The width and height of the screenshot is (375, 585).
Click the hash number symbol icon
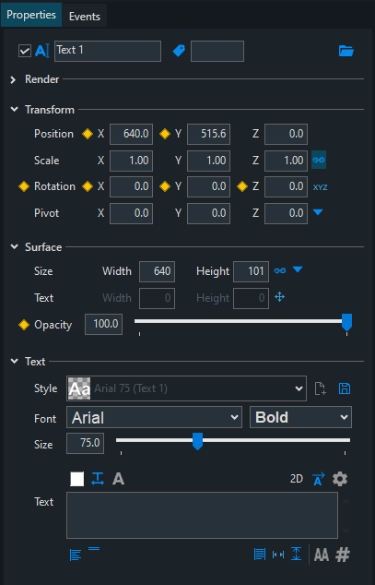point(343,555)
